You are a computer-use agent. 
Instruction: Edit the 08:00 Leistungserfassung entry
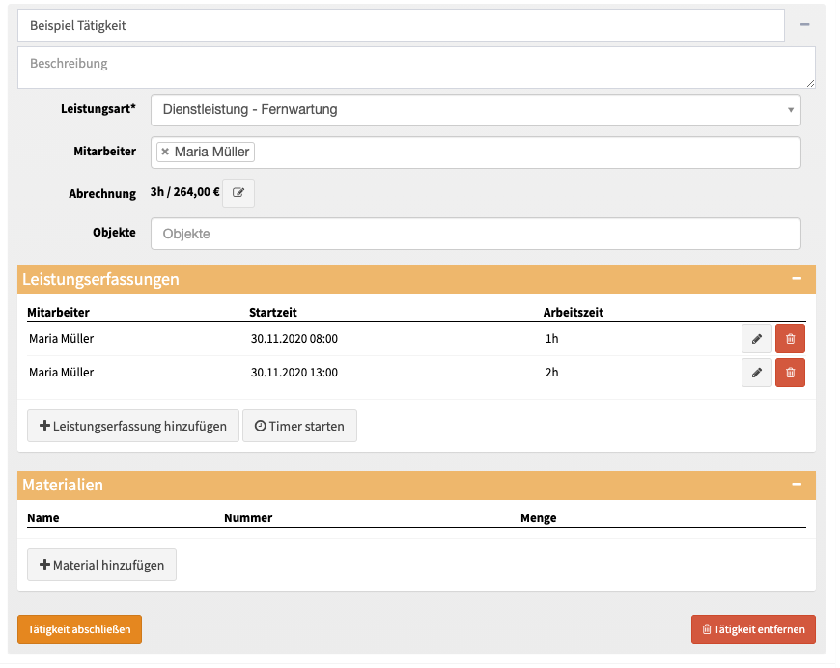point(756,339)
